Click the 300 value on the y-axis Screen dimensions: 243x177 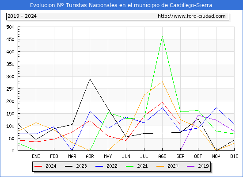coord(10,77)
